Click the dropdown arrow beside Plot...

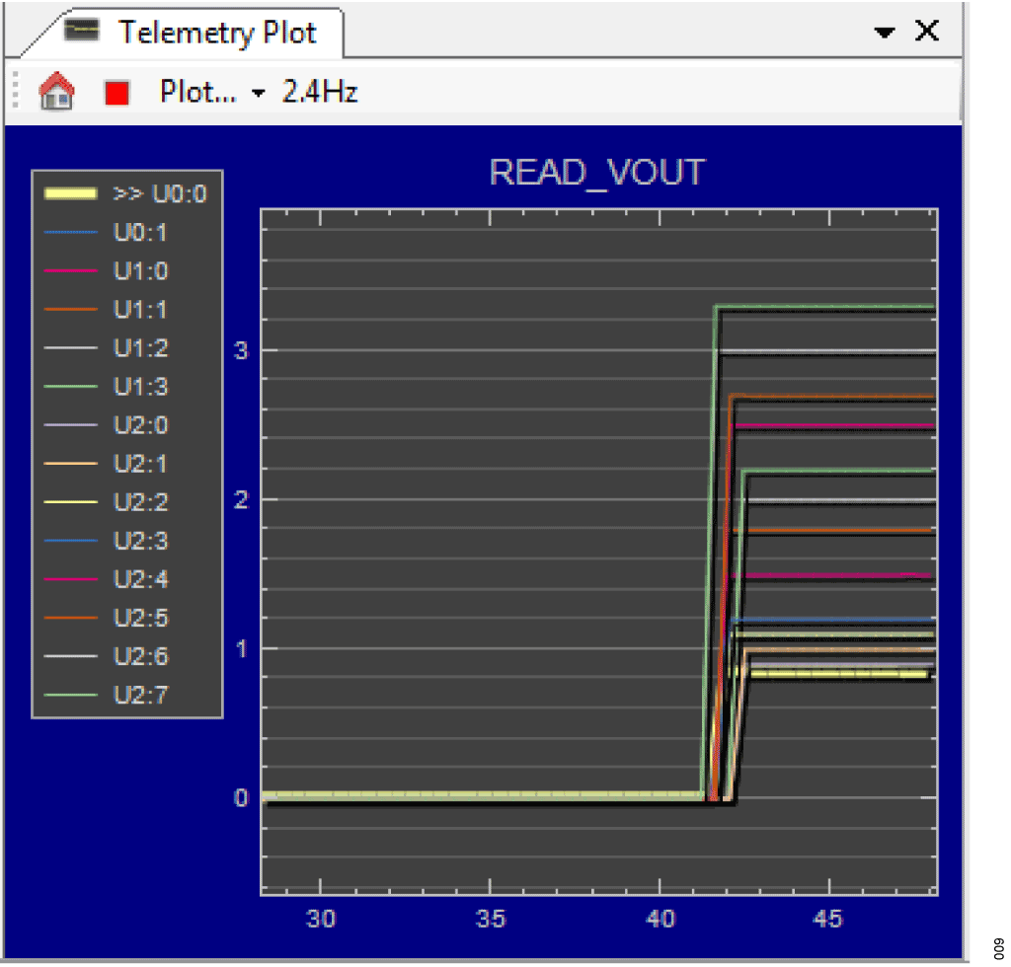pyautogui.click(x=259, y=94)
